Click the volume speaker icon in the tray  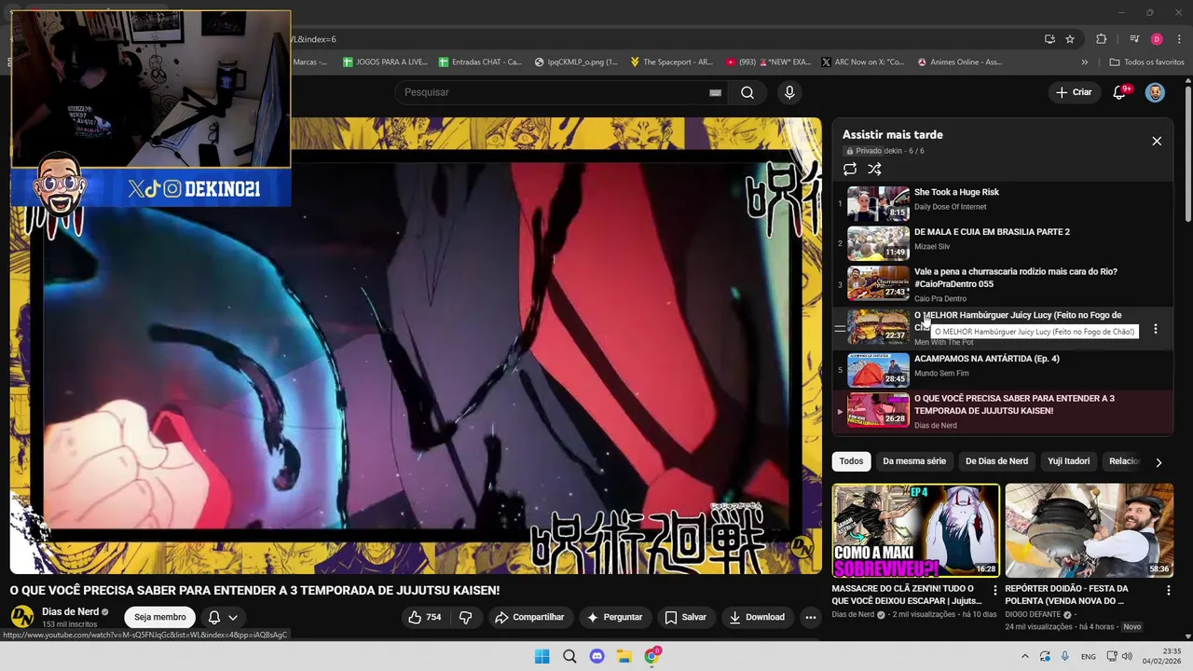pyautogui.click(x=1127, y=657)
